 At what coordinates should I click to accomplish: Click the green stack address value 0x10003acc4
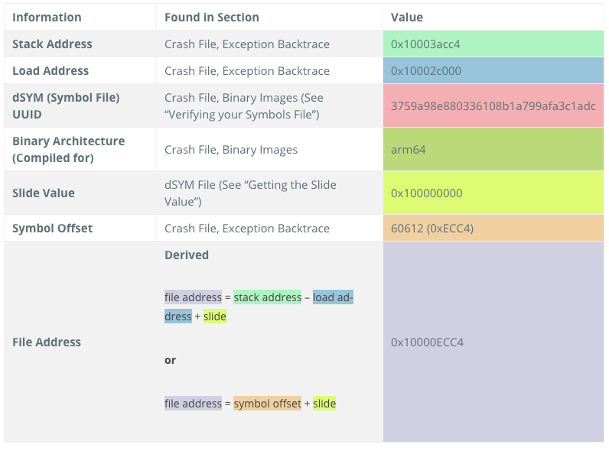425,44
